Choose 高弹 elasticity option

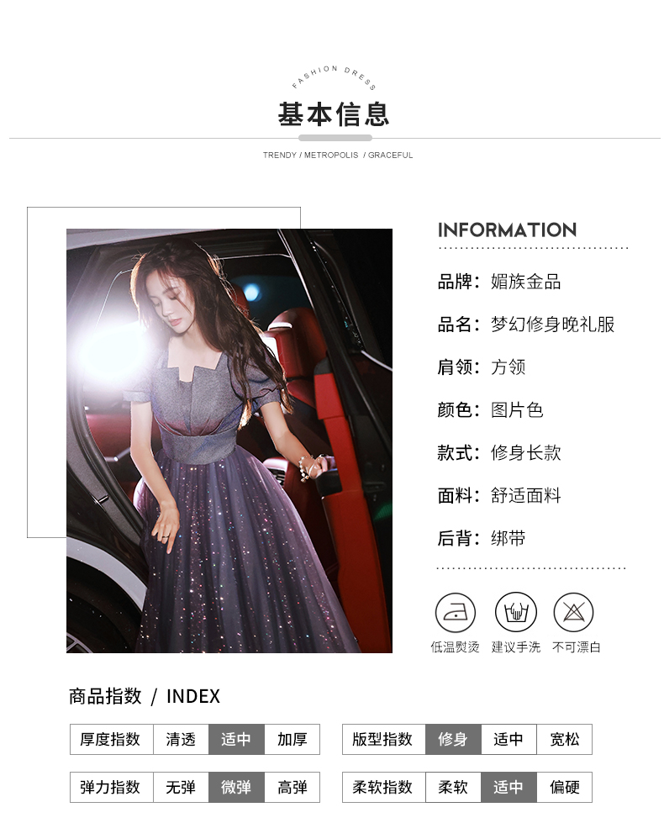tap(292, 787)
